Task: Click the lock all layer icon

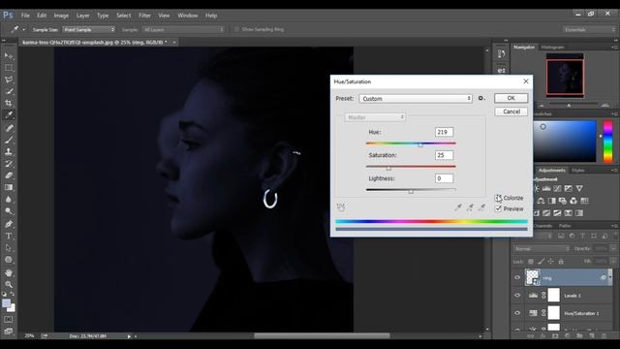Action: click(561, 261)
